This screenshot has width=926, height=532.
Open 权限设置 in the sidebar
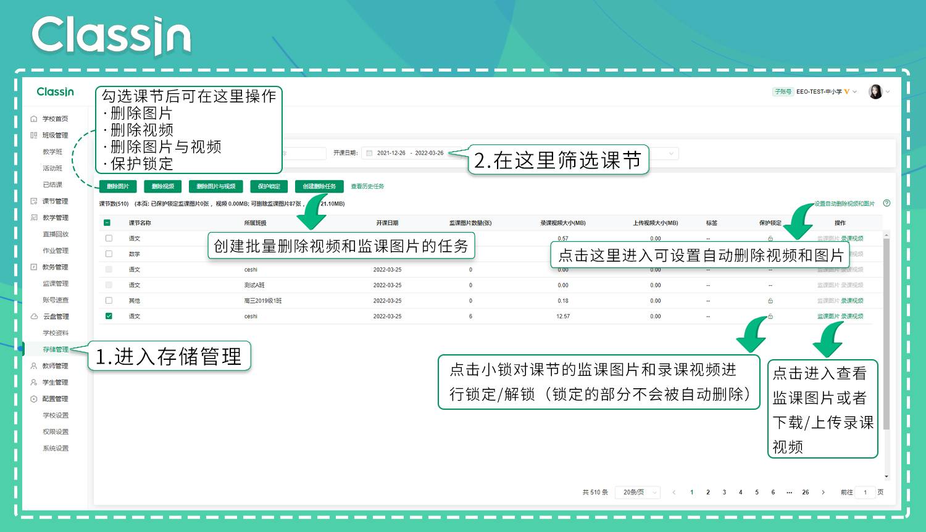coord(56,432)
